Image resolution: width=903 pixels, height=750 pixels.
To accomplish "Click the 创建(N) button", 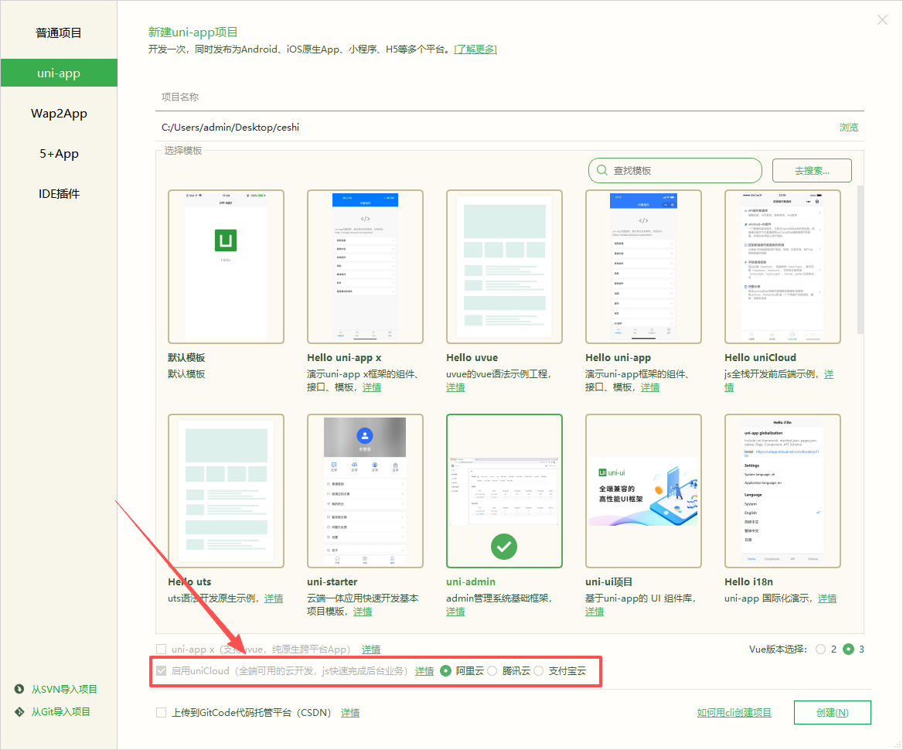I will (x=832, y=713).
